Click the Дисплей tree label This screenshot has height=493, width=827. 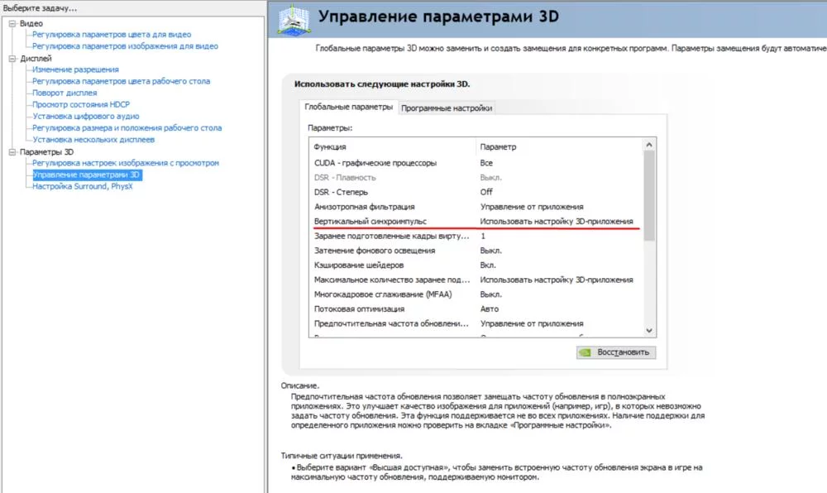click(x=36, y=59)
